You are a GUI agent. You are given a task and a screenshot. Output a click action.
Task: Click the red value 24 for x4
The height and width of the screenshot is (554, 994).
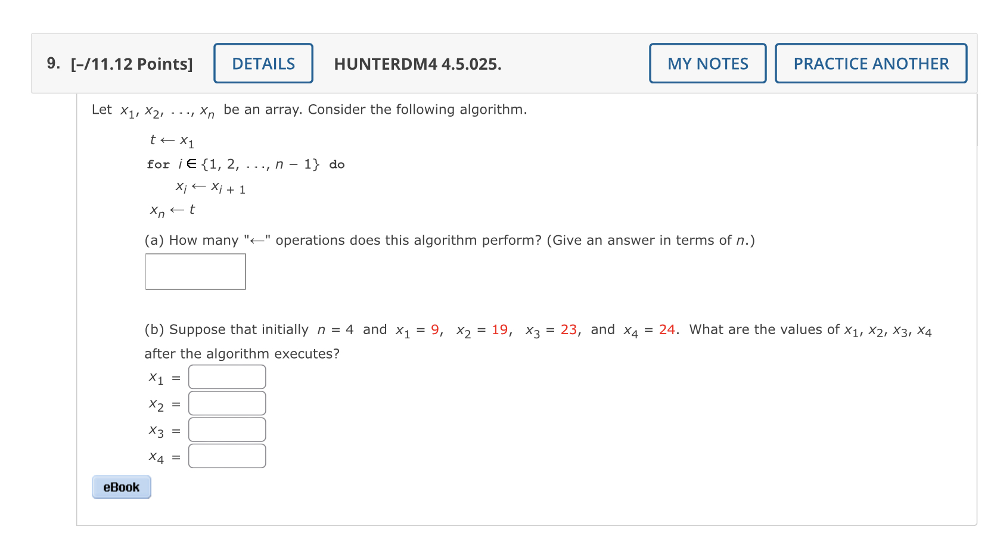coord(667,329)
